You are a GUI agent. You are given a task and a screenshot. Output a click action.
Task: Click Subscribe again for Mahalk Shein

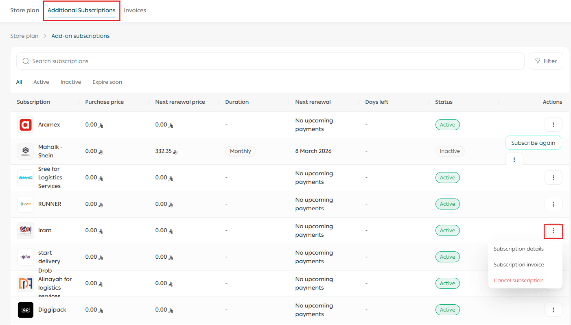[533, 143]
